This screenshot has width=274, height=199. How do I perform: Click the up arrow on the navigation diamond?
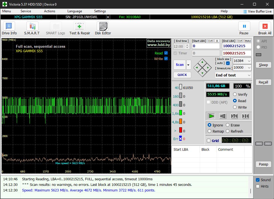(x=202, y=62)
